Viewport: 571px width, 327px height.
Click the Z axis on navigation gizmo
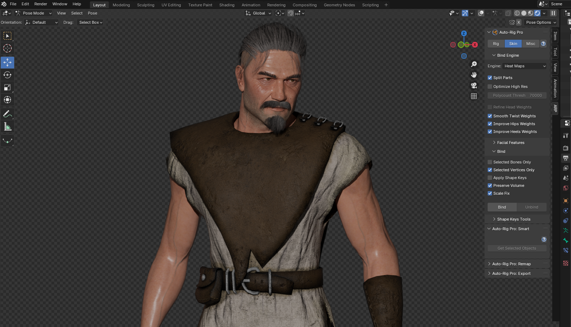click(464, 33)
